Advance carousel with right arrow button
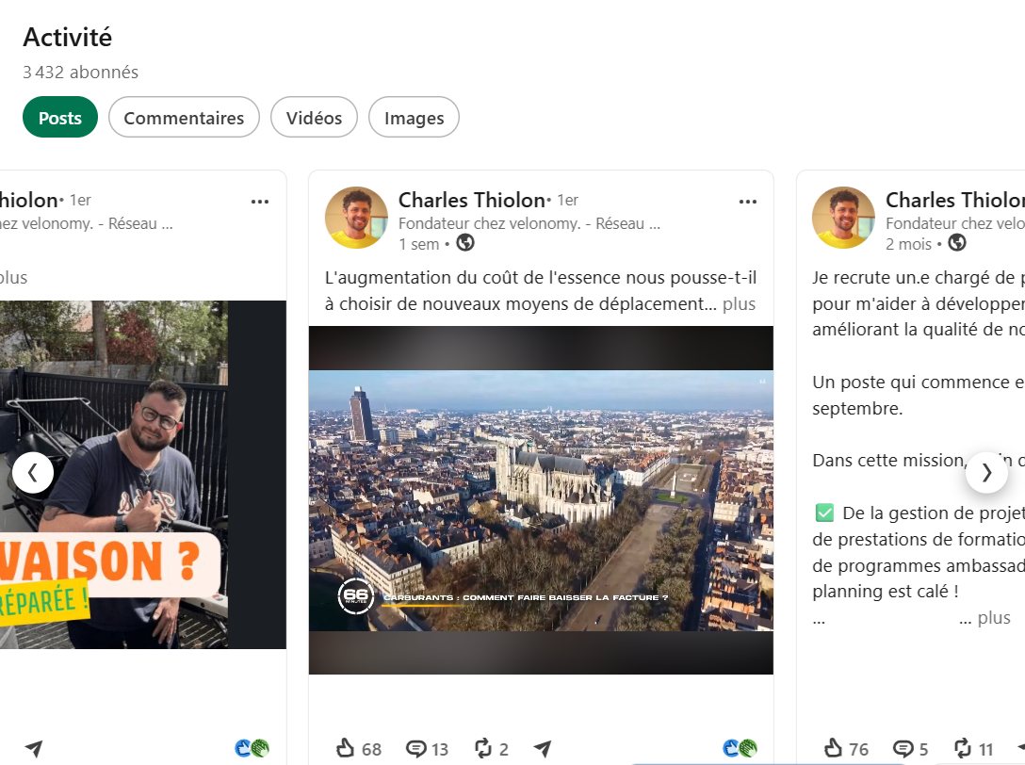The image size is (1025, 765). click(986, 473)
